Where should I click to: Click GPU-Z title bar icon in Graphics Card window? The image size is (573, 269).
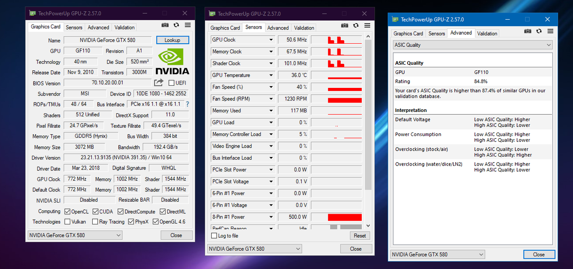pyautogui.click(x=32, y=13)
